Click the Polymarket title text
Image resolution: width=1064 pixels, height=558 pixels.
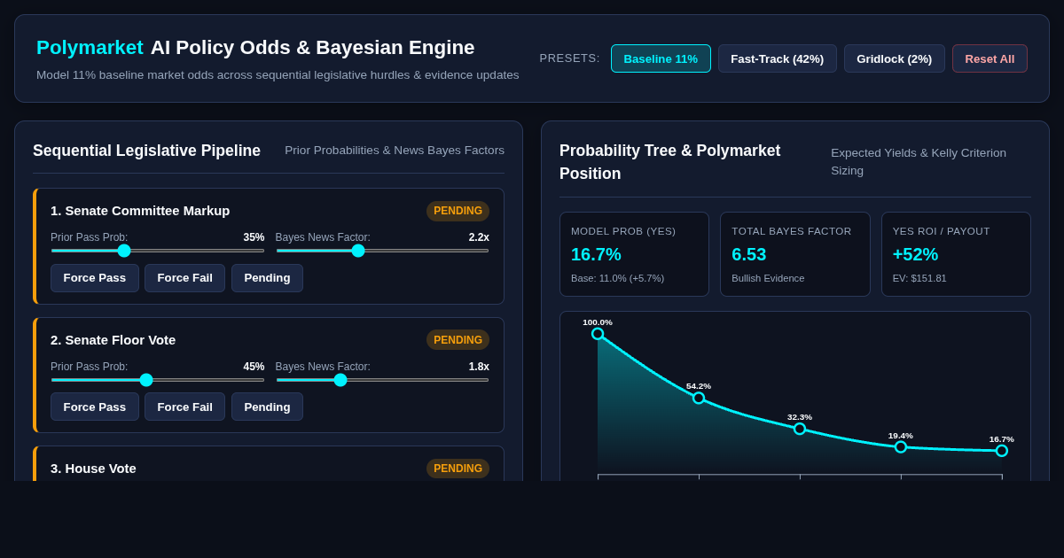[90, 48]
